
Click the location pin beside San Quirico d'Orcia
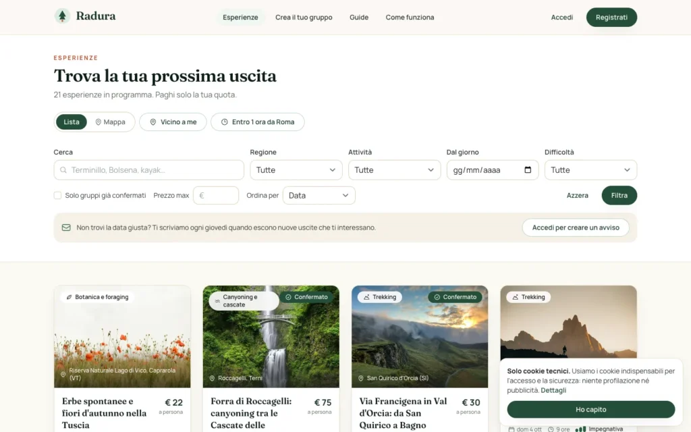coord(361,378)
